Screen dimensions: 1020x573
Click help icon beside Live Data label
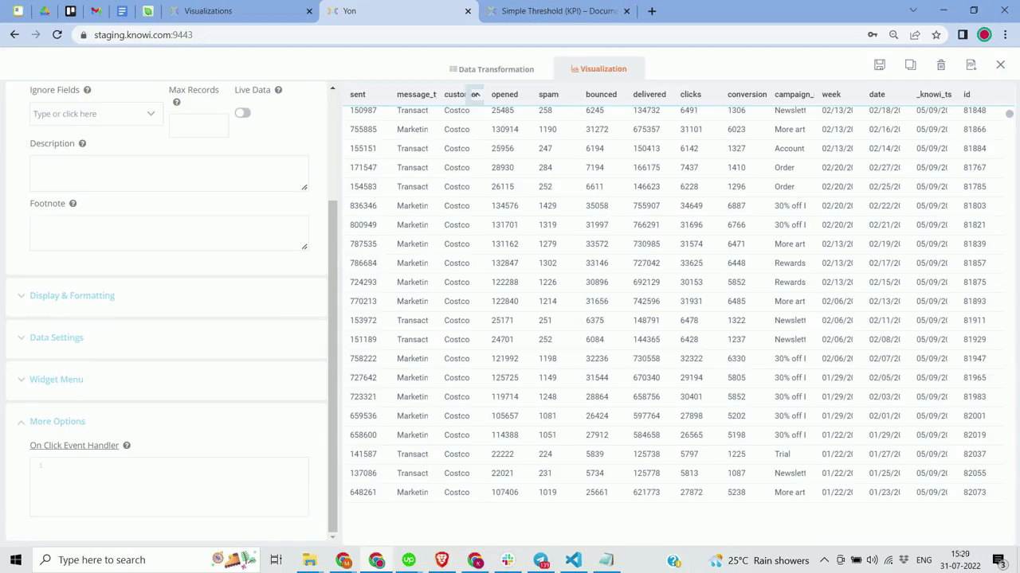tap(278, 90)
